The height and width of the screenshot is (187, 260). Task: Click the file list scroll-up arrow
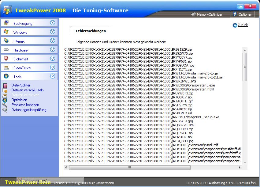click(245, 50)
